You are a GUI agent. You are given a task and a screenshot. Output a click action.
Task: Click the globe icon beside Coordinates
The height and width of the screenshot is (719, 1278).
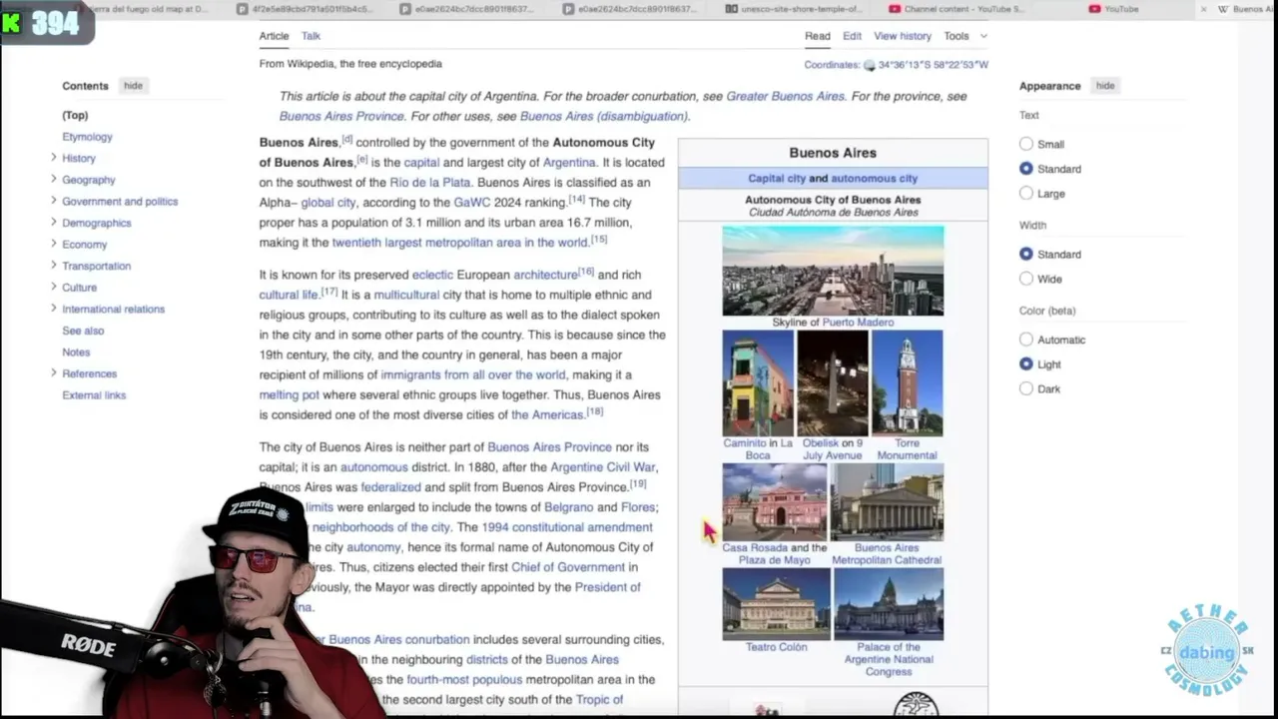[869, 66]
